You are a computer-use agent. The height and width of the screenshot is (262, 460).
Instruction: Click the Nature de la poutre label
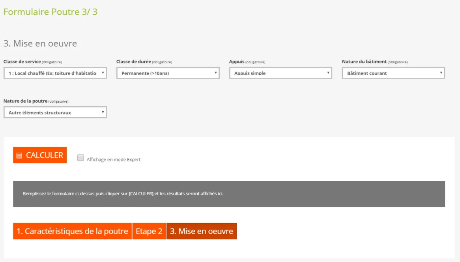[x=26, y=101]
